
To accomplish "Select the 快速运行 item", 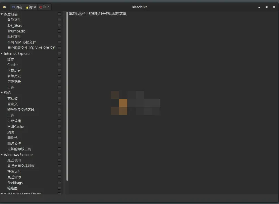I will (x=14, y=171).
